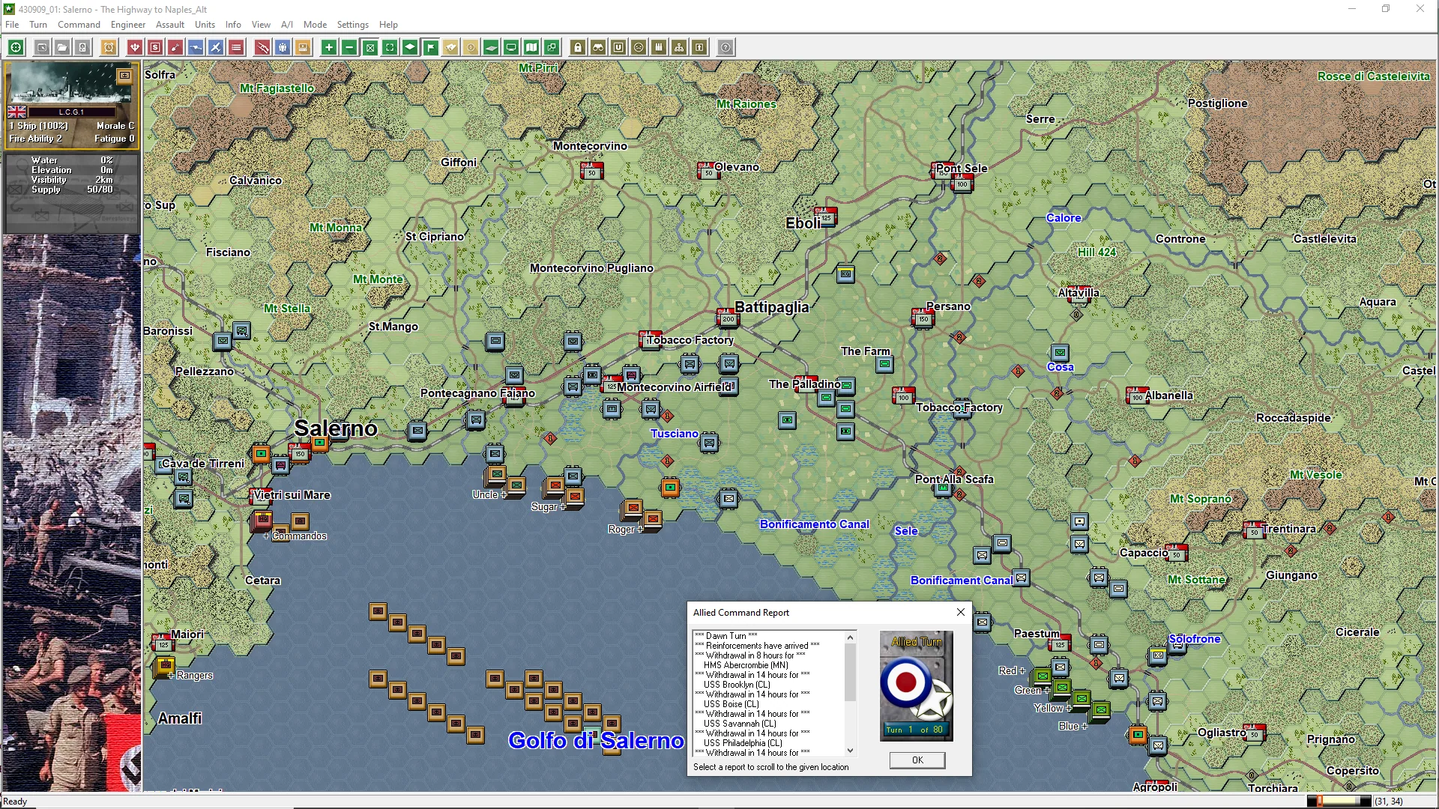Open the Engineer menu
The width and height of the screenshot is (1439, 809).
[x=128, y=25]
